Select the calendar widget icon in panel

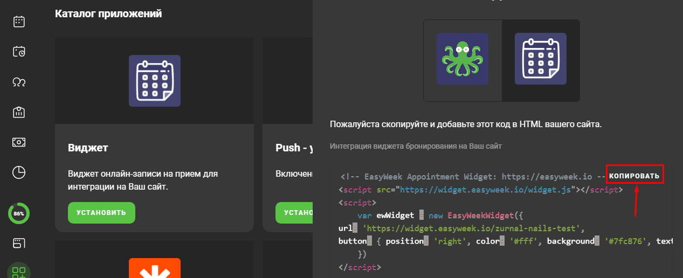tap(541, 59)
